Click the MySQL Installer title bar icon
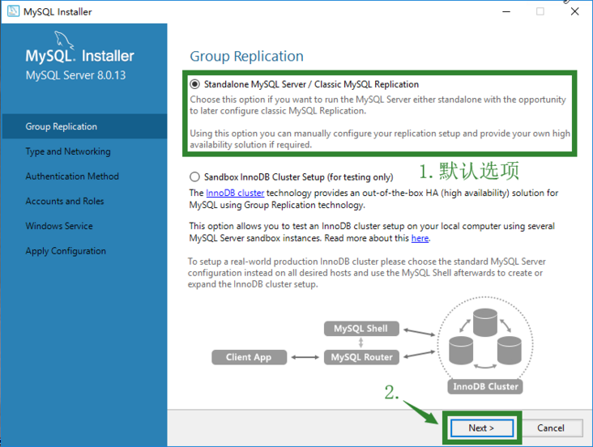The width and height of the screenshot is (593, 447). [13, 11]
